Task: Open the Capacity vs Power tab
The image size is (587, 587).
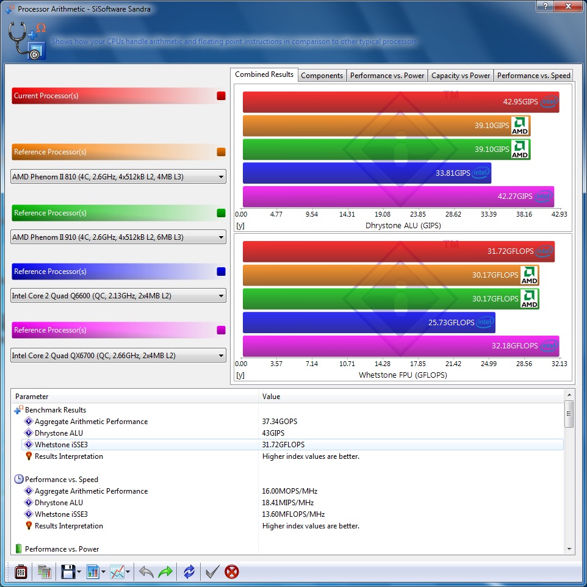Action: coord(461,76)
